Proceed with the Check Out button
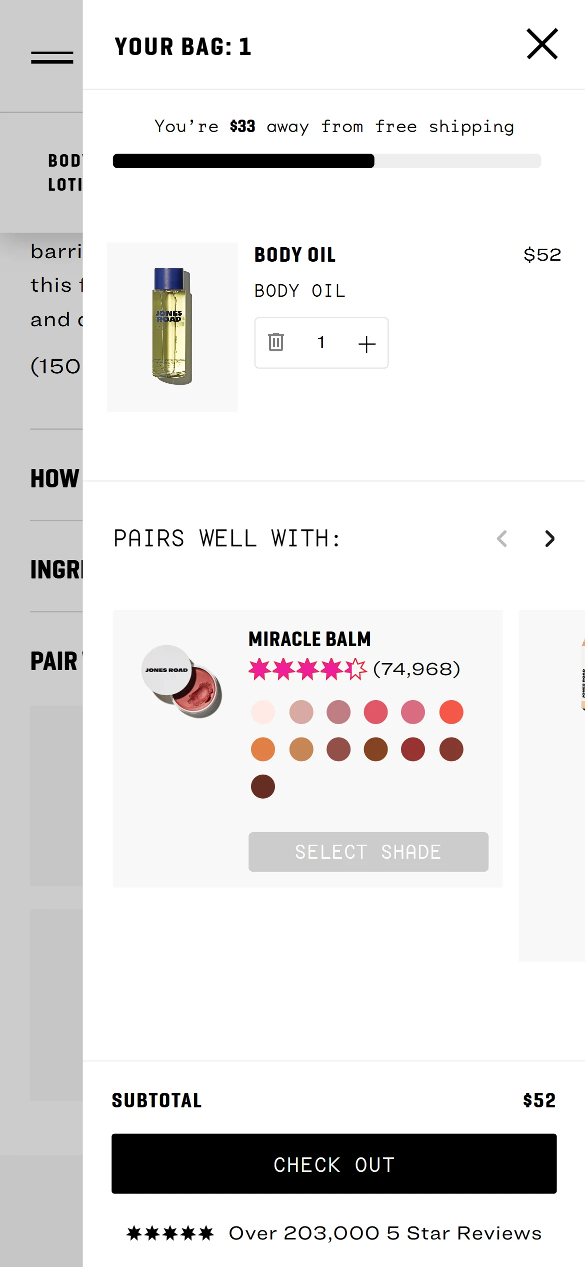 [x=334, y=1164]
